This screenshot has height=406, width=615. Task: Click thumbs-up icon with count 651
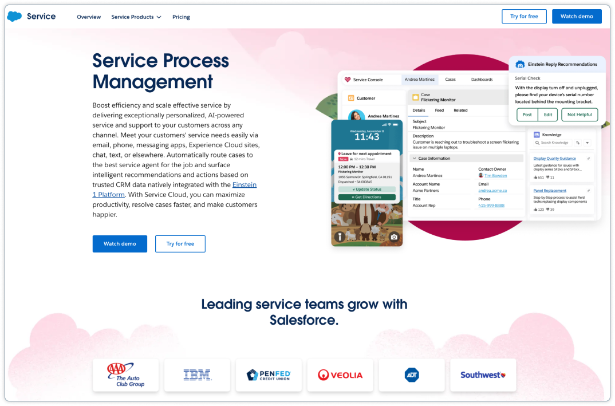coord(535,178)
